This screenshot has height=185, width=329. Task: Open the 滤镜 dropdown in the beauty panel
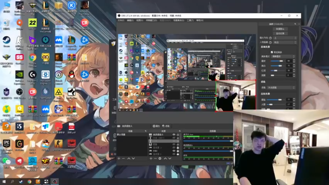click(x=281, y=88)
